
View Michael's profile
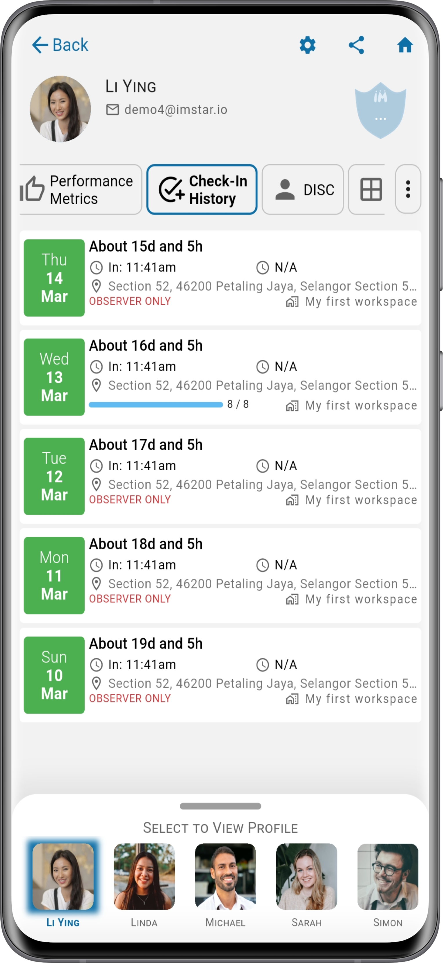click(225, 876)
